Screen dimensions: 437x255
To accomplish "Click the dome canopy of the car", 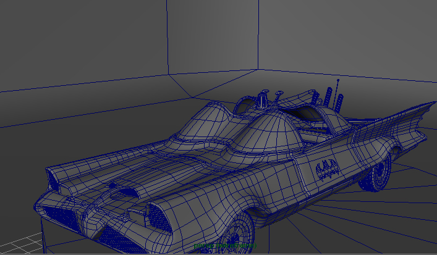I will 267,132.
